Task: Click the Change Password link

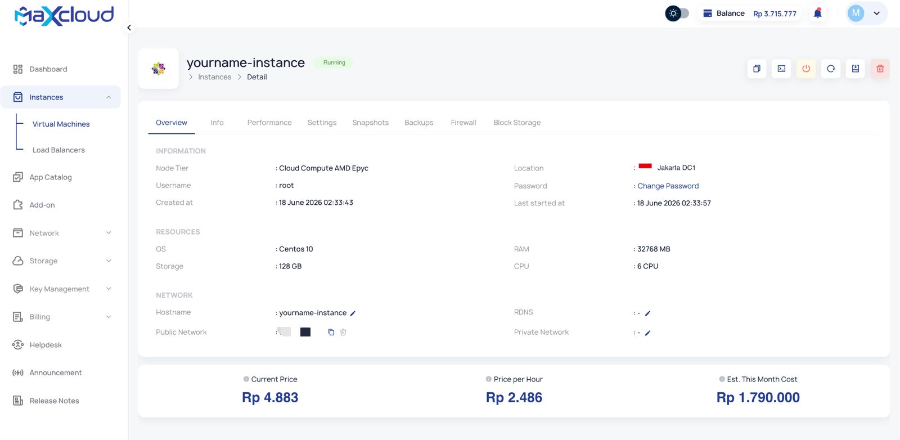Action: tap(668, 186)
